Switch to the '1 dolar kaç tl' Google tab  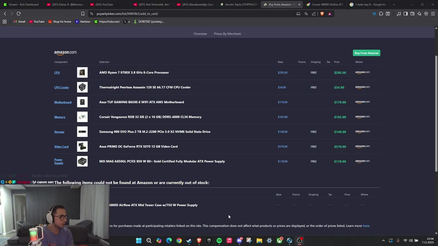click(x=368, y=4)
